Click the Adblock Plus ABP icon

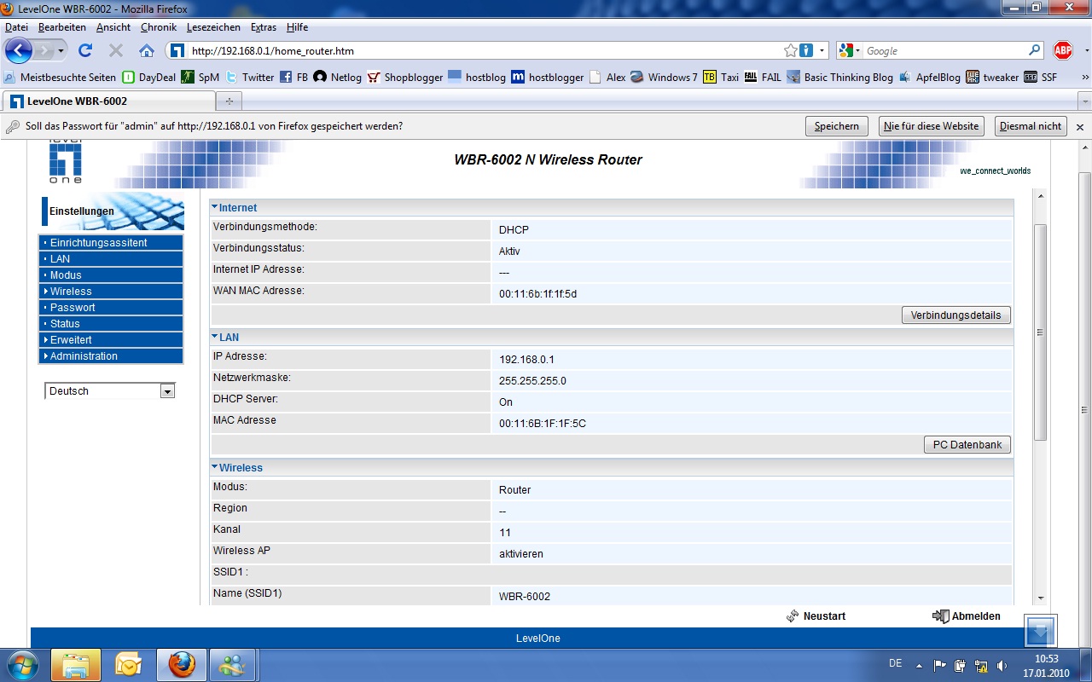[1062, 50]
